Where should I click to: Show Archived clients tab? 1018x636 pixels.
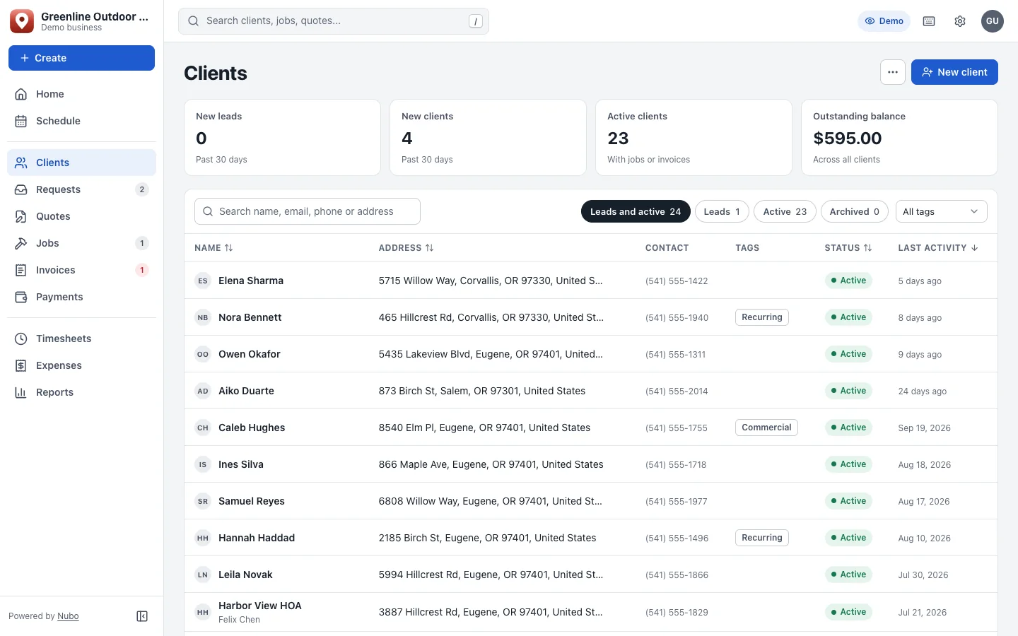pos(854,211)
